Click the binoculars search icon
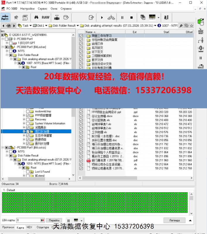Screen dimensions: 207x234 pos(37,17)
